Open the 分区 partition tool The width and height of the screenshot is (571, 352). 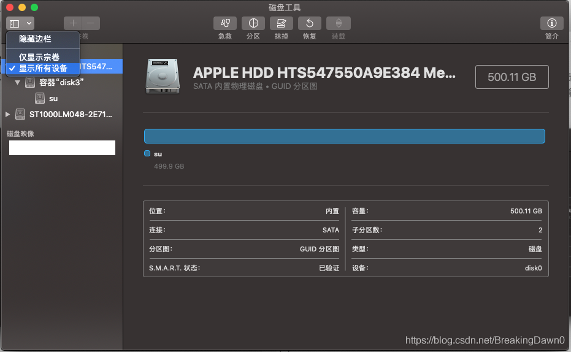tap(253, 24)
